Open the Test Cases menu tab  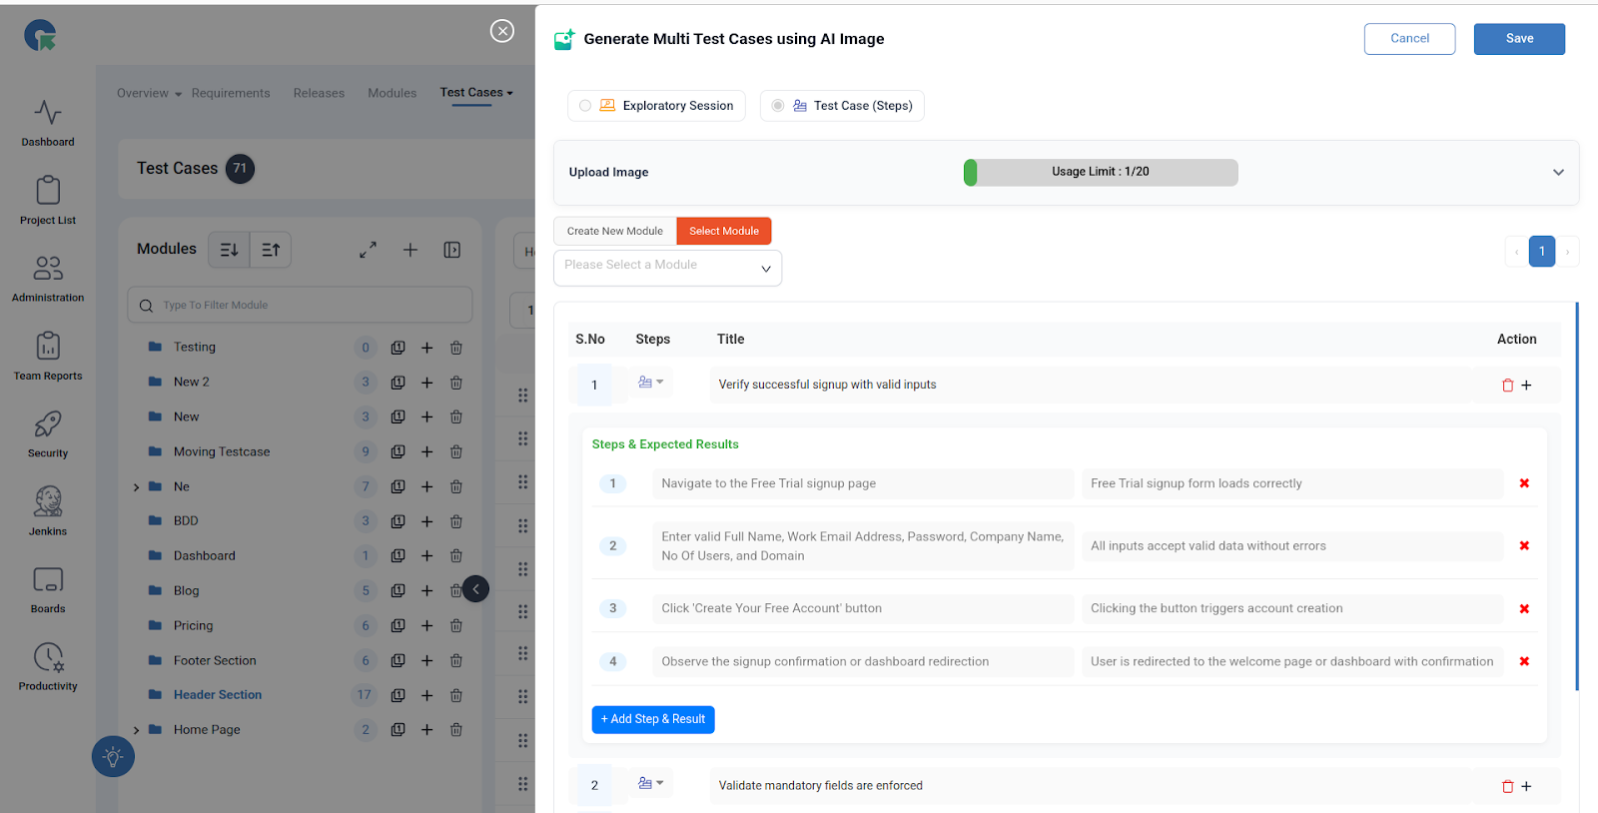point(475,93)
